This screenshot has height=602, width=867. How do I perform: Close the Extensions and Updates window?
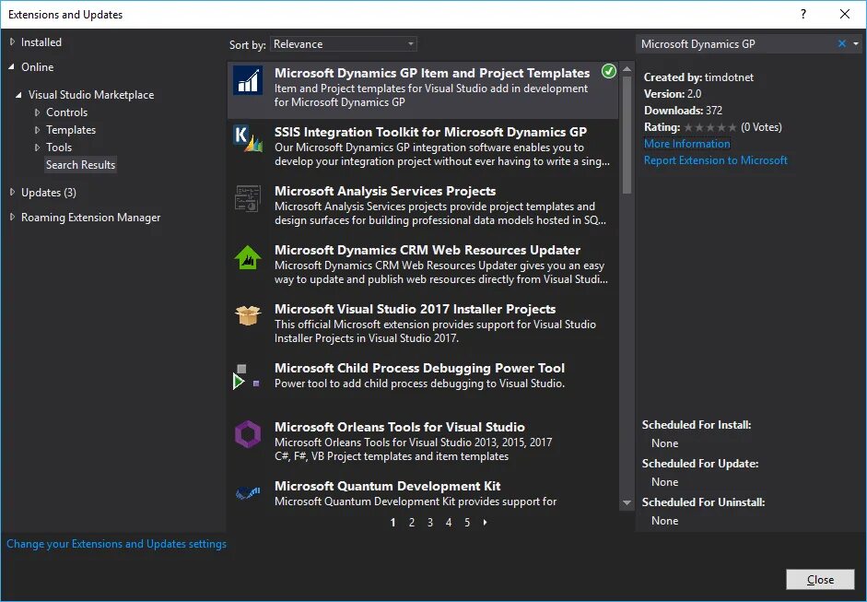click(x=845, y=15)
